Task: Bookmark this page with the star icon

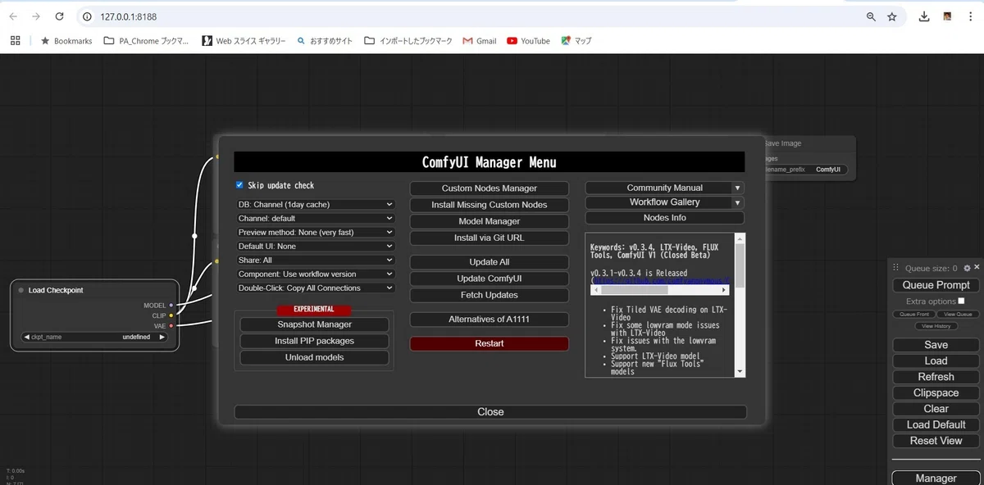Action: [892, 16]
